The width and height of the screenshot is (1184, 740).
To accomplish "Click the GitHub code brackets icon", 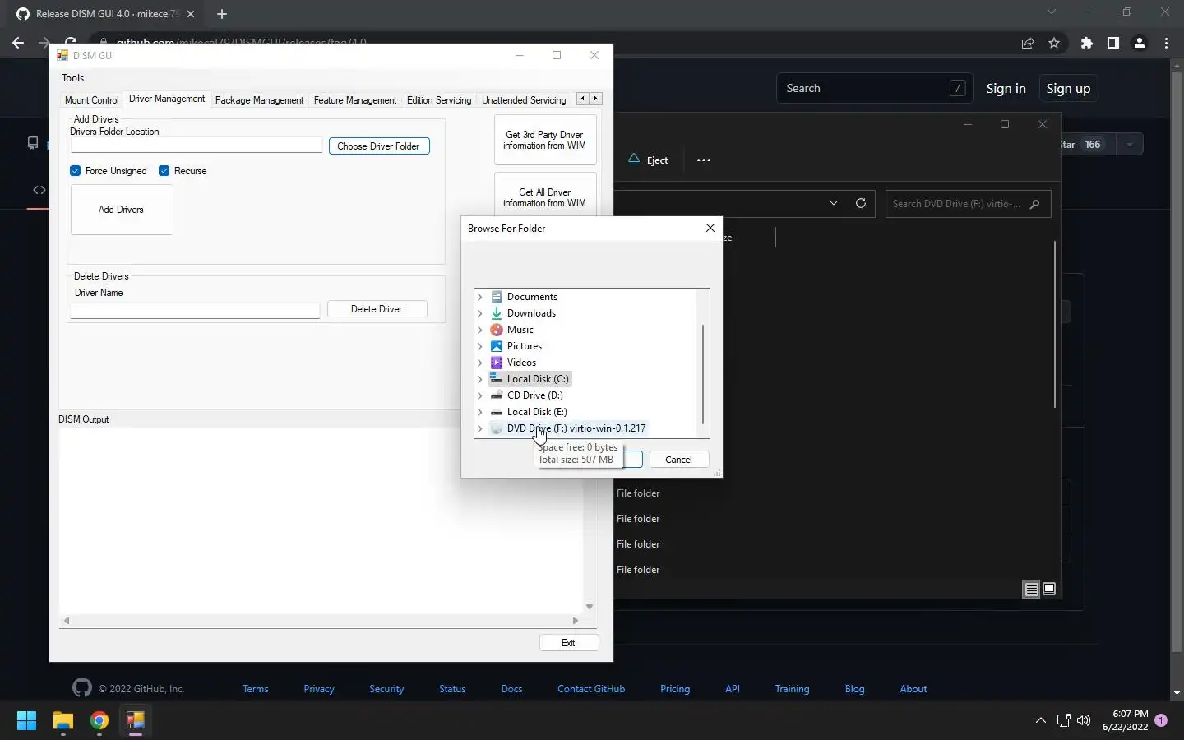I will [39, 190].
